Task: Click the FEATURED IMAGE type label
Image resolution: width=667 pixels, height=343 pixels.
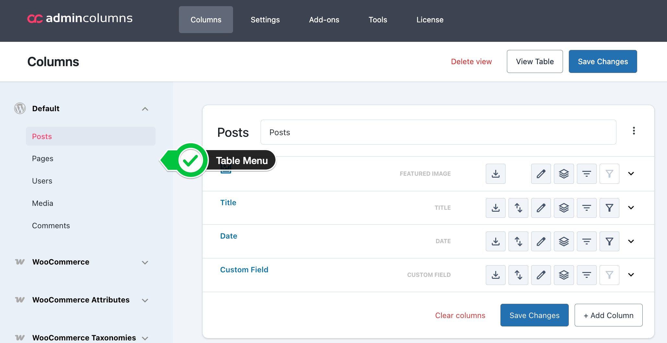Action: click(425, 174)
